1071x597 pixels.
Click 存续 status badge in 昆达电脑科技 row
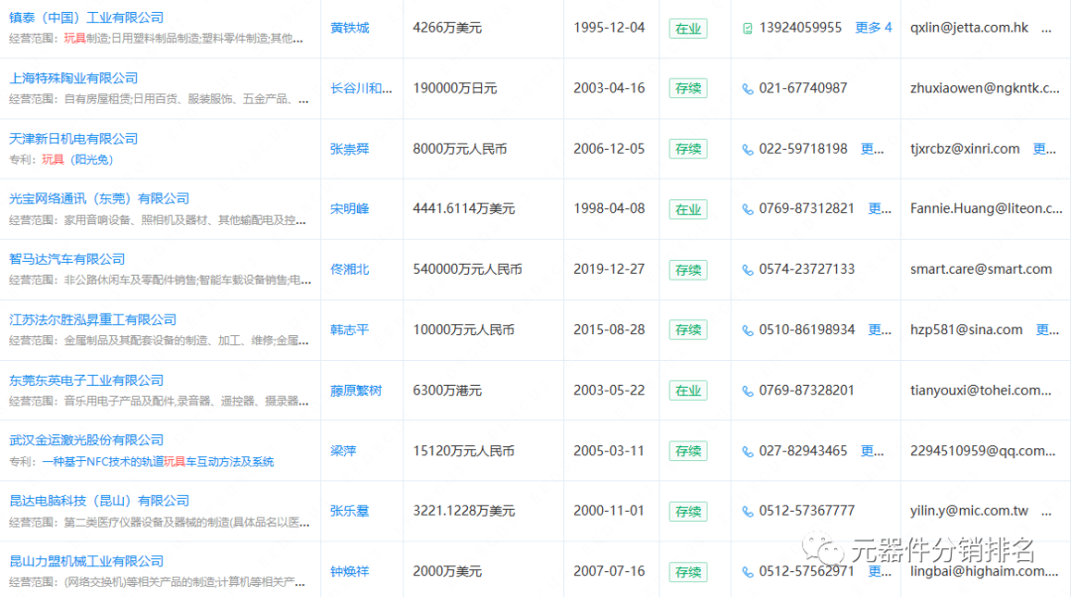click(x=688, y=512)
